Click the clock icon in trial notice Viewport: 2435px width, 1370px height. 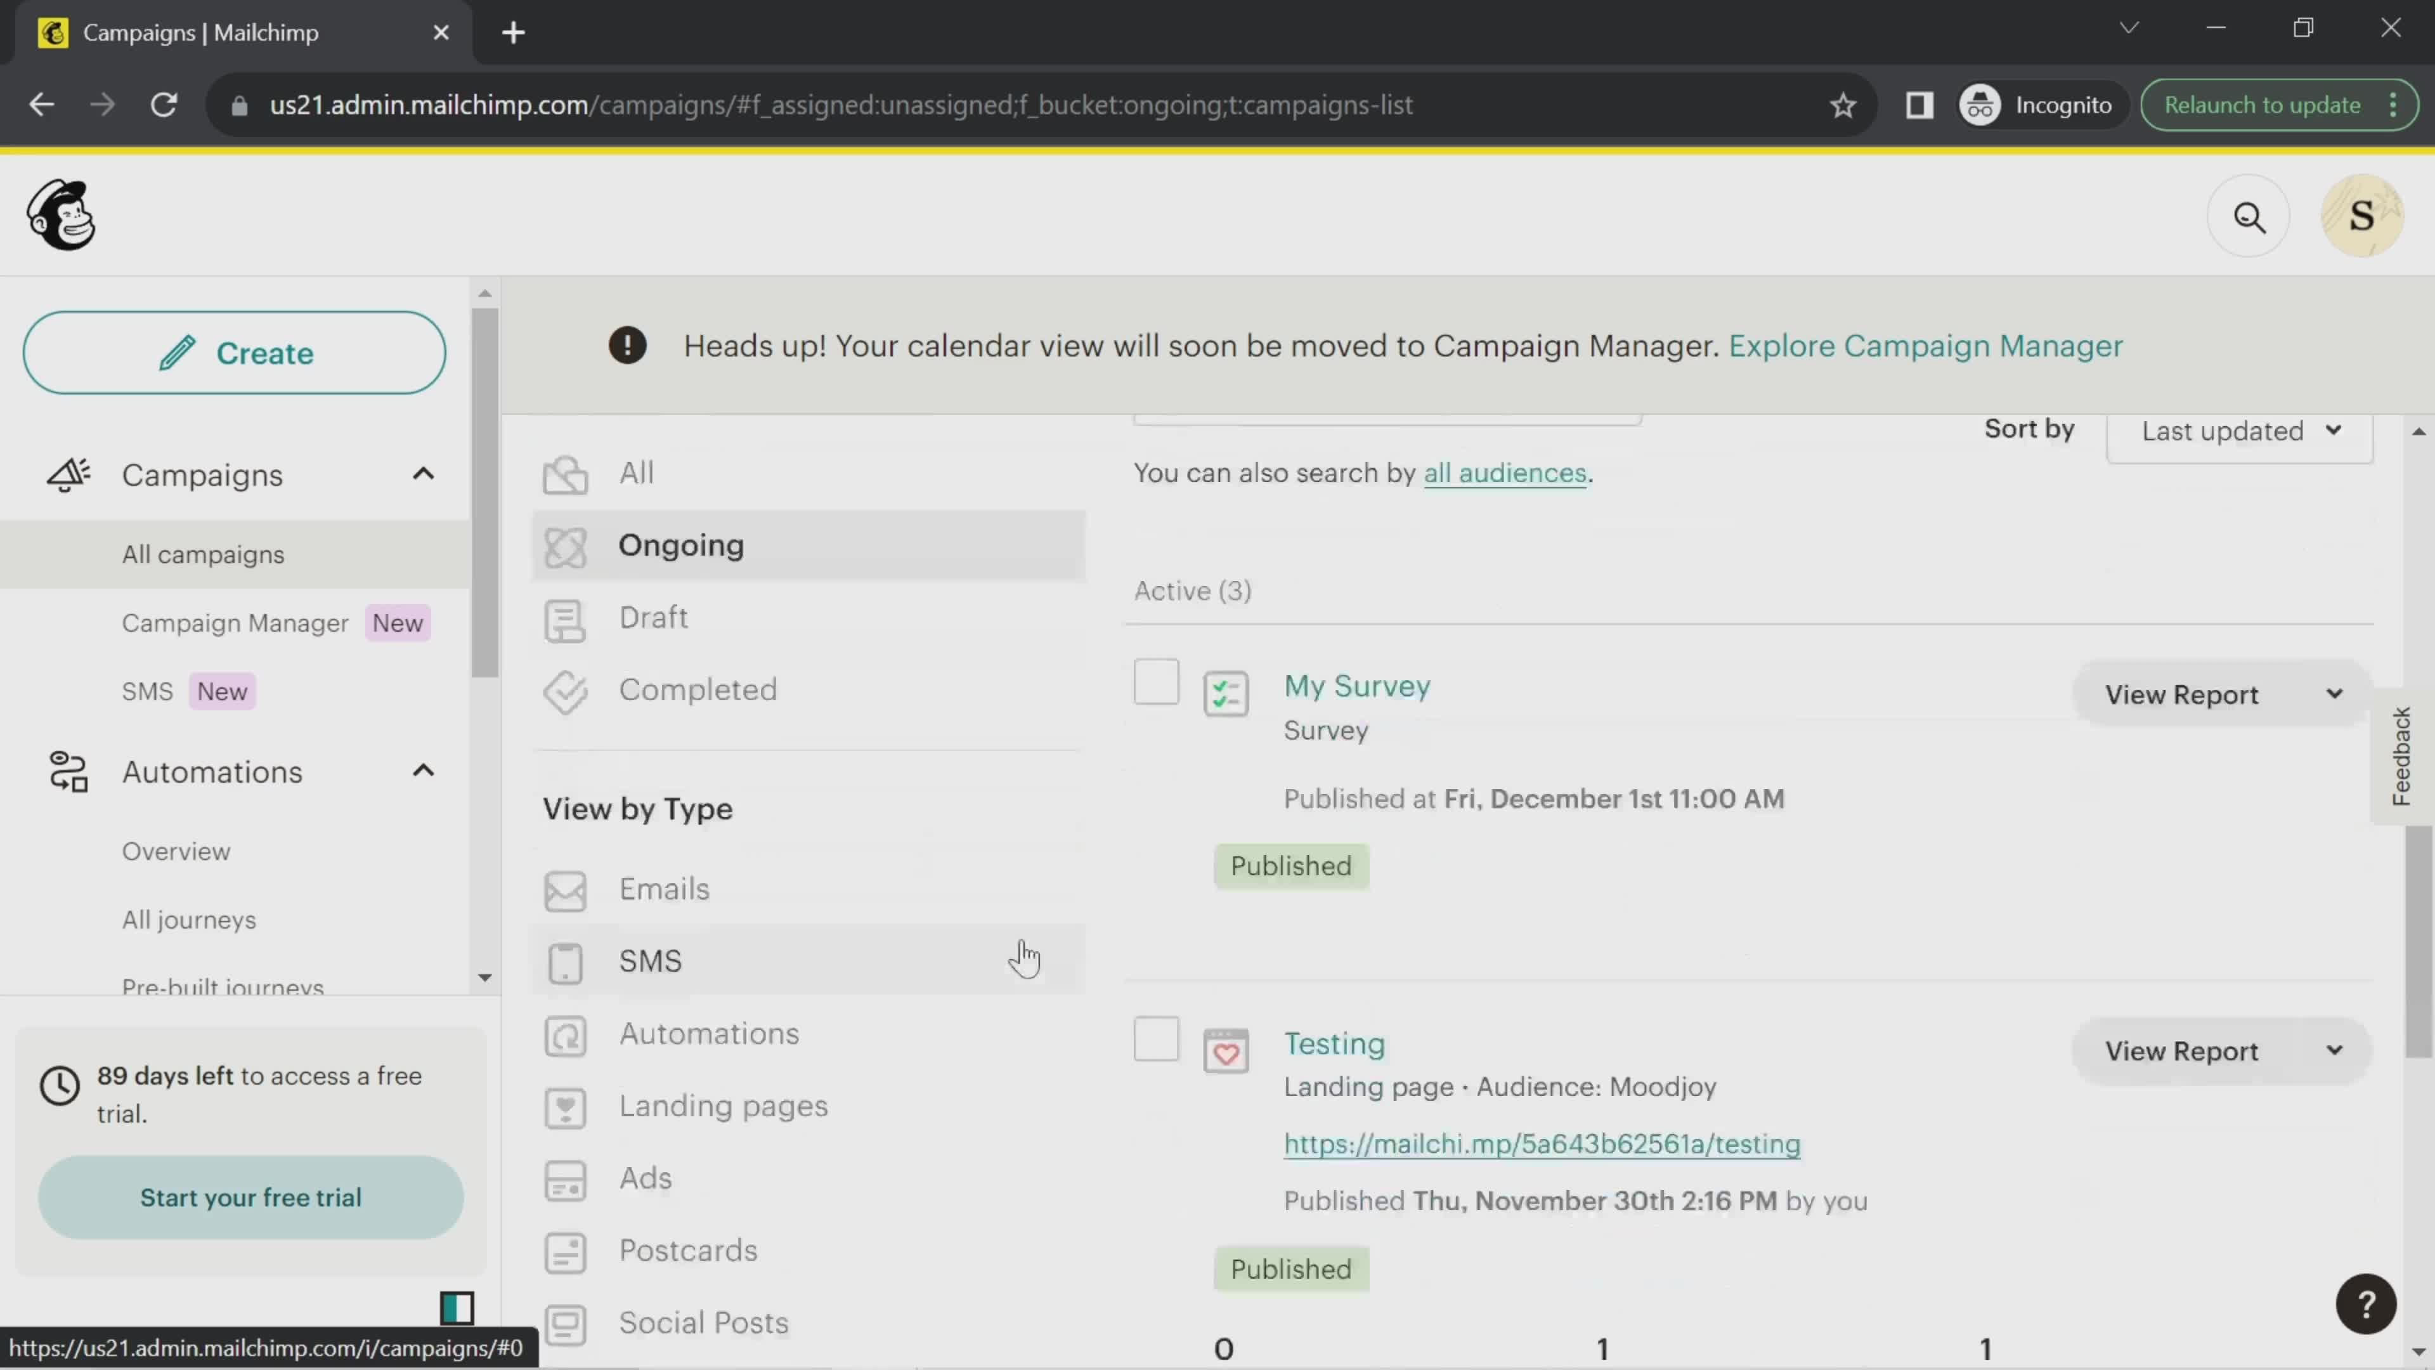tap(60, 1085)
